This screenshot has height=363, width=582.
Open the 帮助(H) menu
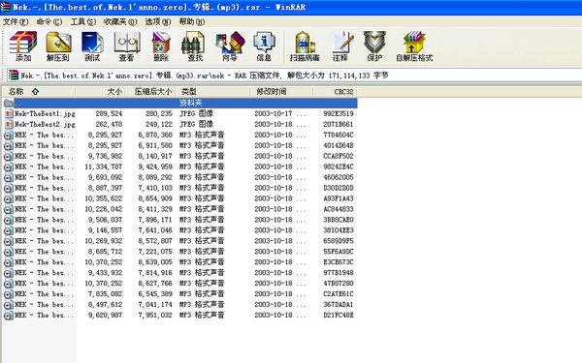pyautogui.click(x=192, y=22)
